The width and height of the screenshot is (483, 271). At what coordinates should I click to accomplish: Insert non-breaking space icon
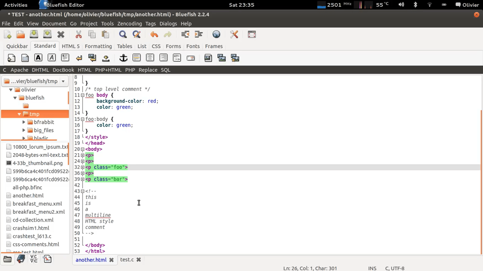click(106, 58)
